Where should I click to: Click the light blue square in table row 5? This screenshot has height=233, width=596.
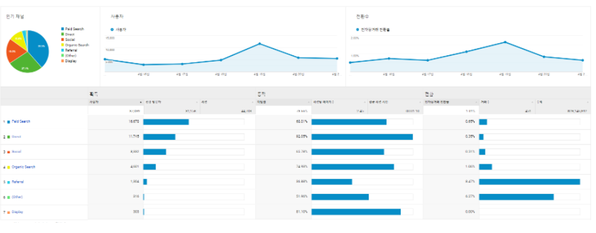coord(8,182)
